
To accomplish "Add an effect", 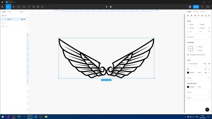I will pyautogui.click(x=209, y=92).
